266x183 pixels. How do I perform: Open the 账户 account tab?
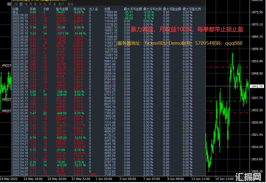tap(61, 4)
